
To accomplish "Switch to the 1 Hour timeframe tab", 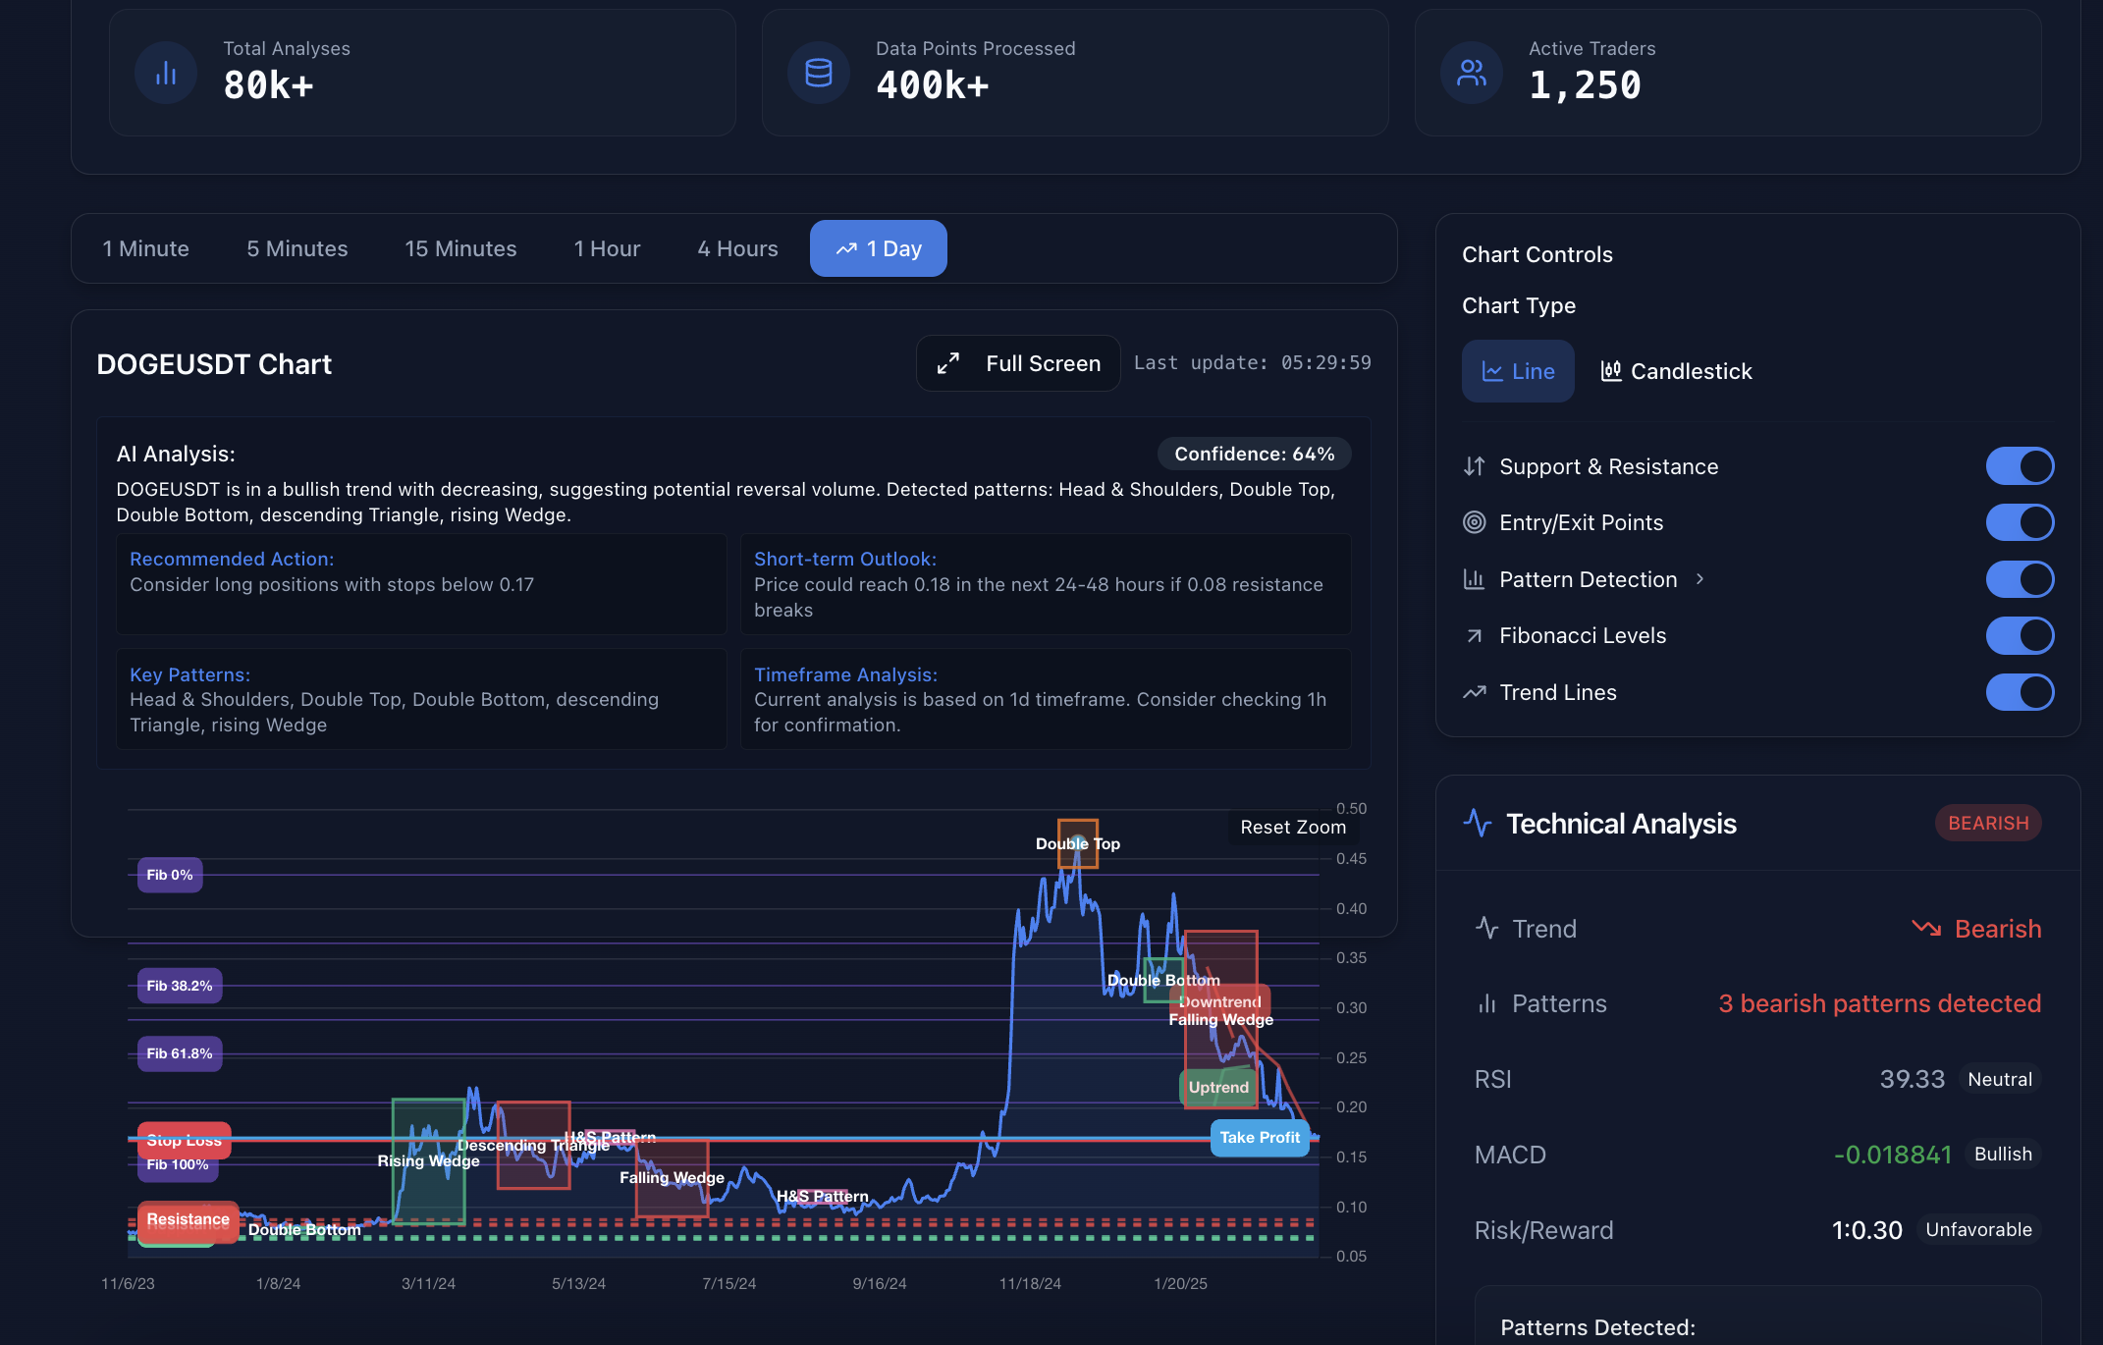I will [607, 249].
